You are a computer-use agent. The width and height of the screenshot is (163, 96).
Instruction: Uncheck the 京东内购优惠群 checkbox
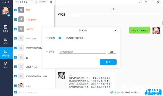point(16,48)
